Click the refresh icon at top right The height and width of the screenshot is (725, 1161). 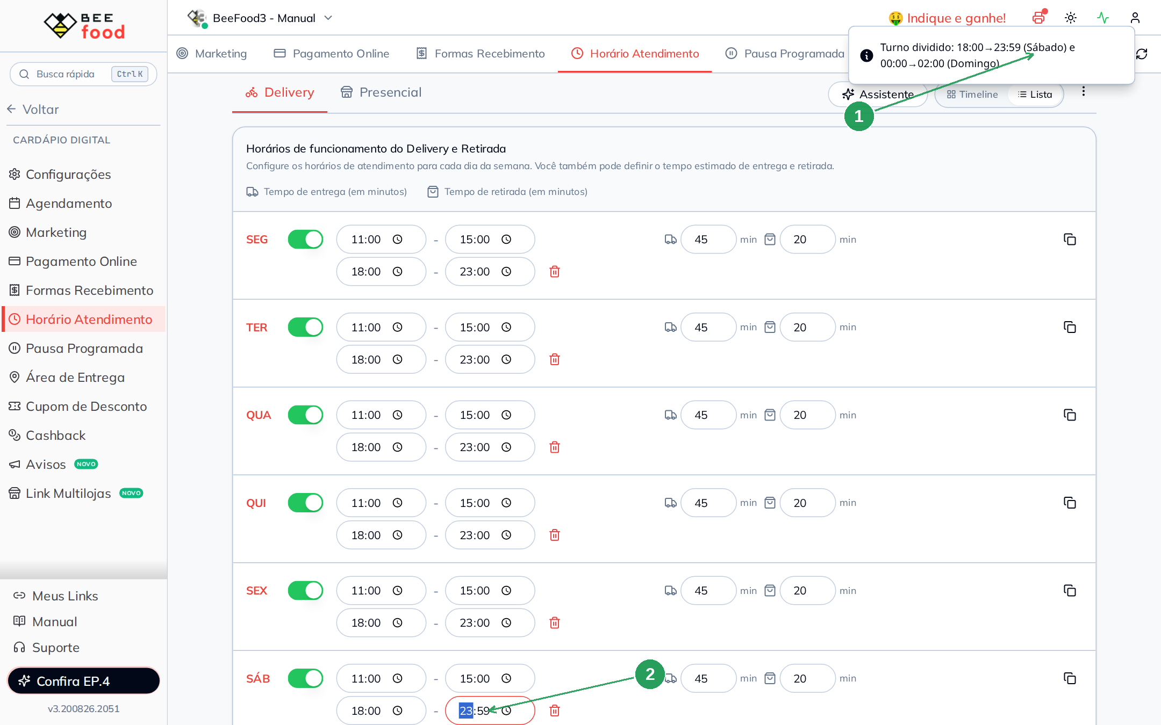pyautogui.click(x=1142, y=54)
